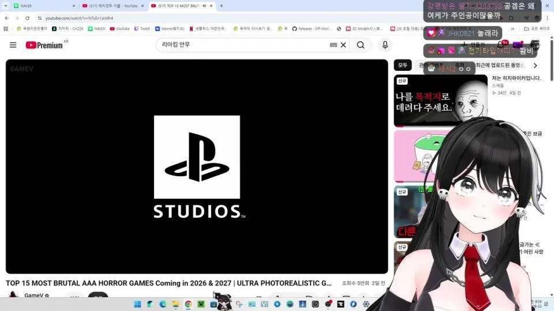Reload the page
The width and height of the screenshot is (554, 311).
27,18
